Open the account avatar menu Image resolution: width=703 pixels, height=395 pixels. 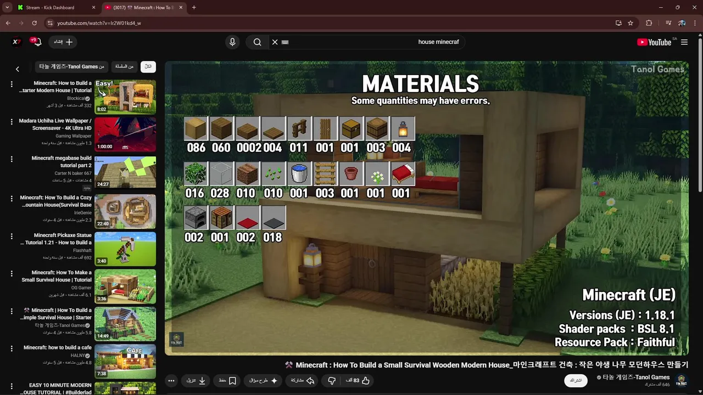click(17, 42)
